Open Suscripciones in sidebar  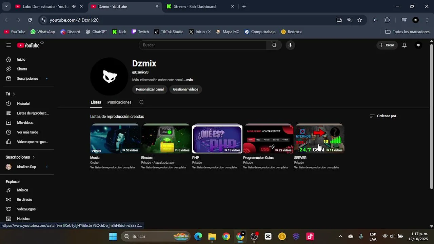[27, 79]
